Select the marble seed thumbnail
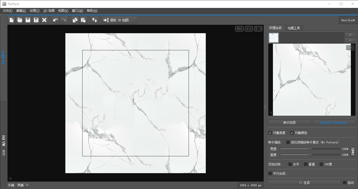Screen dimensions: 358x189 coord(273,38)
